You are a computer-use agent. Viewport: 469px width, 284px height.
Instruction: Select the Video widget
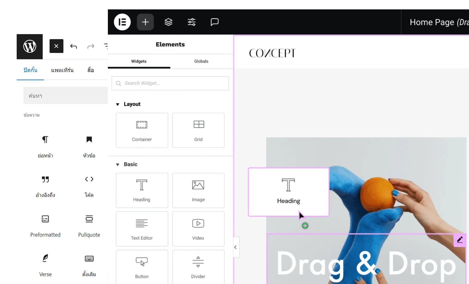click(x=198, y=229)
